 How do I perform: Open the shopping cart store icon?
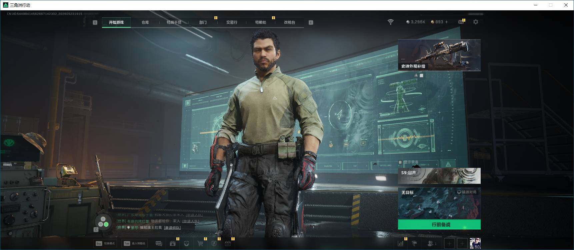(200, 244)
